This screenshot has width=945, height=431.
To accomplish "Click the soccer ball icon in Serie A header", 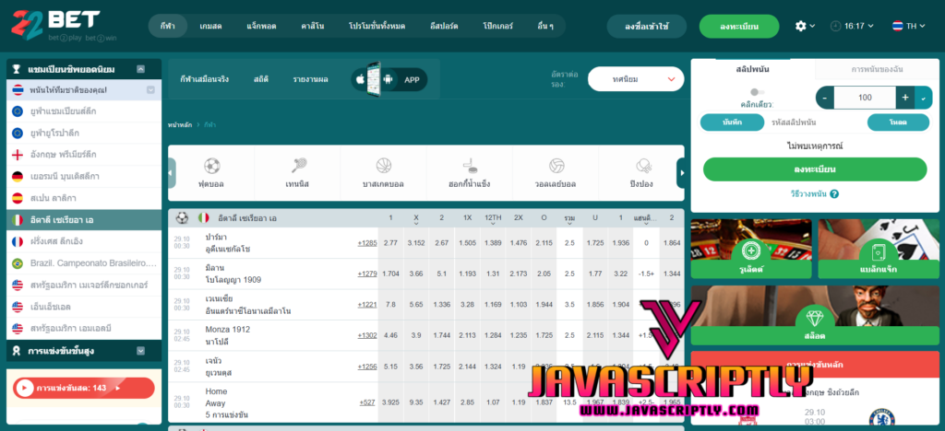I will point(182,217).
